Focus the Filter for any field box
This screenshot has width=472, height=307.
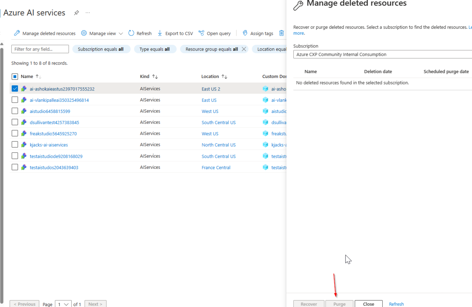40,49
